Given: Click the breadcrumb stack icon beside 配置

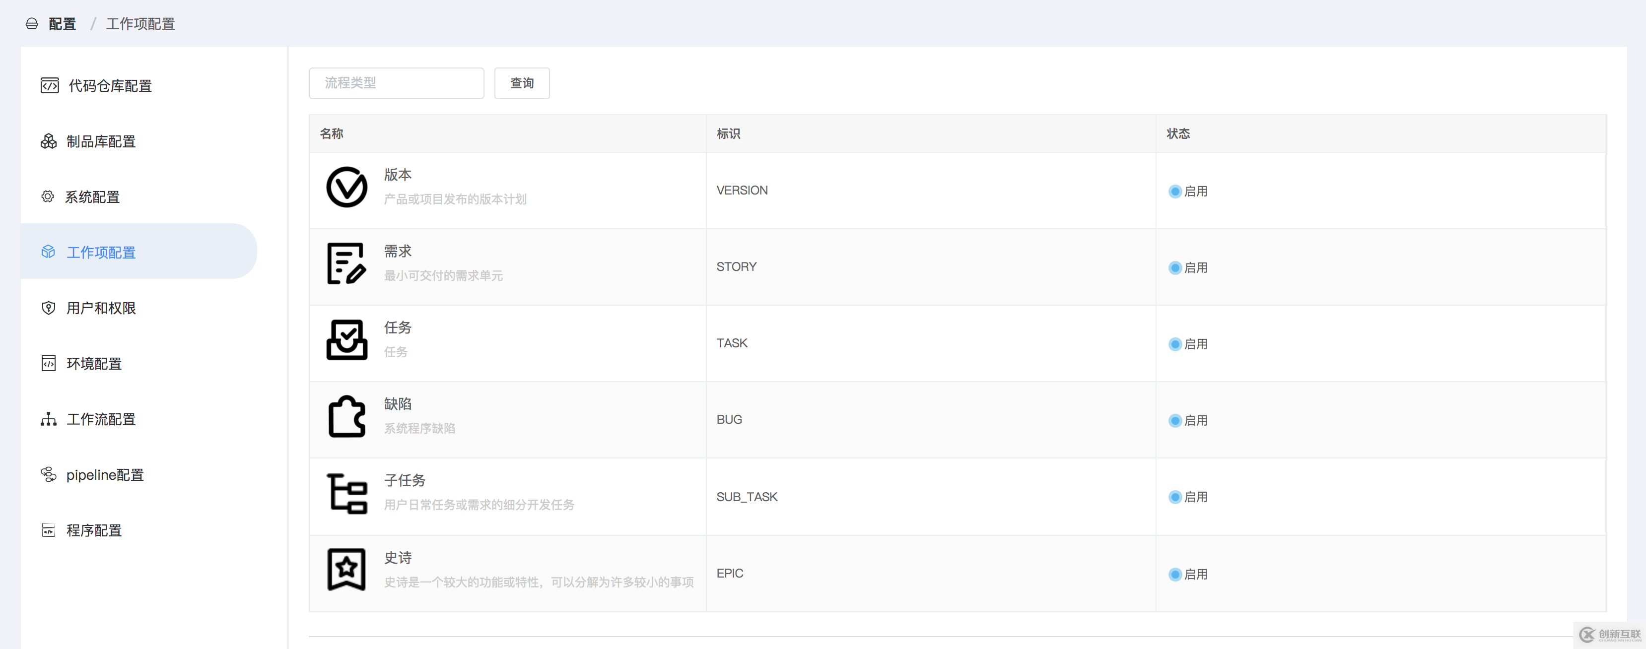Looking at the screenshot, I should pyautogui.click(x=32, y=24).
